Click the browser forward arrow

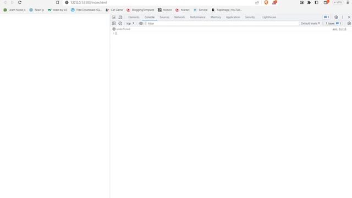tap(12, 2)
